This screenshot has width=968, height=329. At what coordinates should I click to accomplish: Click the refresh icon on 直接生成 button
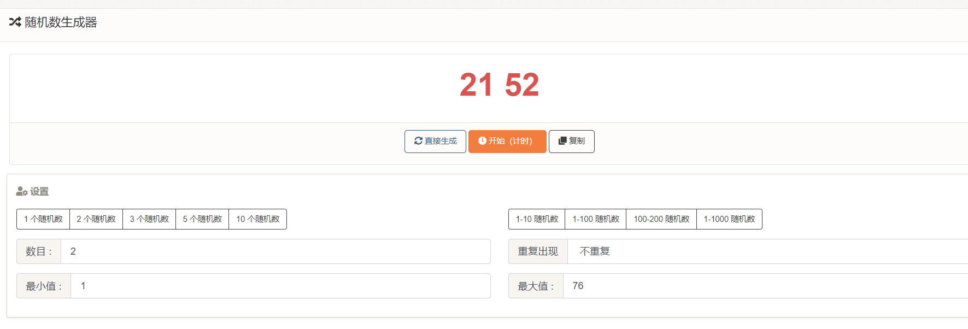coord(418,141)
